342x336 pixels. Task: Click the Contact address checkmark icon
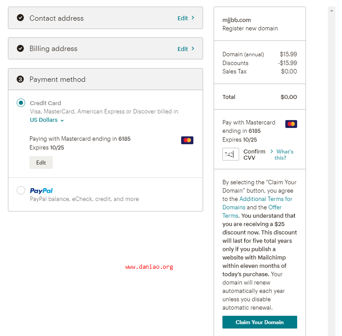(x=20, y=18)
